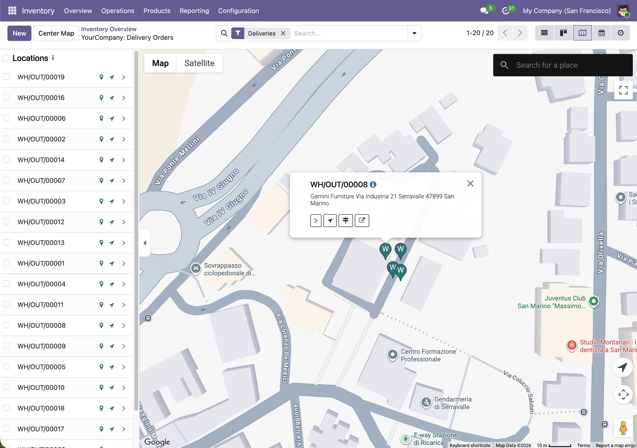Expand the WH/OUT/00014 row chevron
Viewport: 637px width, 448px height.
pyautogui.click(x=124, y=160)
